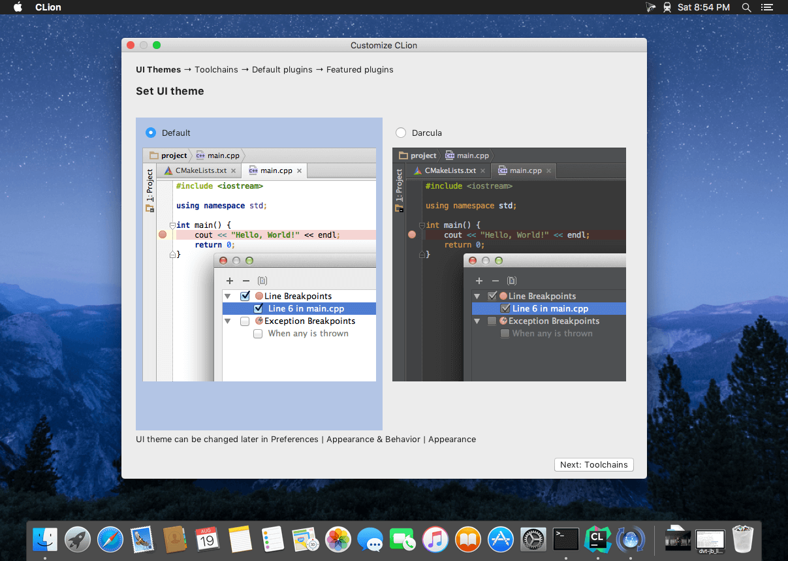Click the train icon in menu bar

pyautogui.click(x=668, y=7)
